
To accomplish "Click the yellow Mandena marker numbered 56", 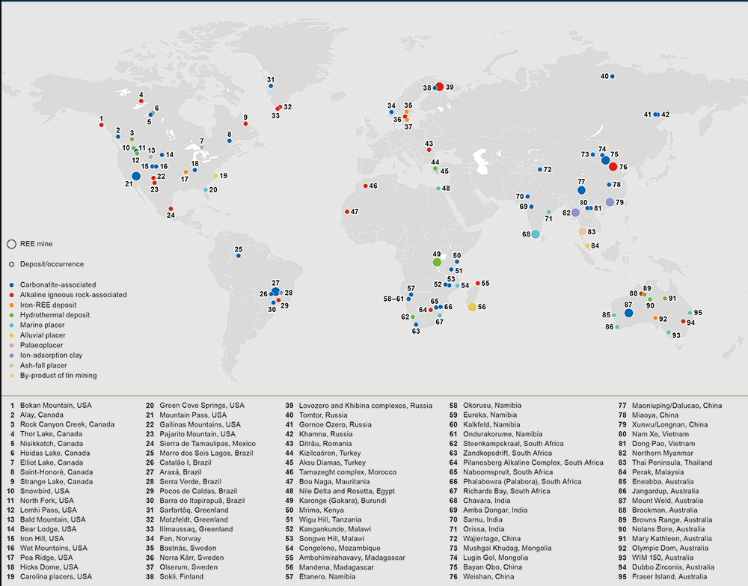I will [472, 307].
